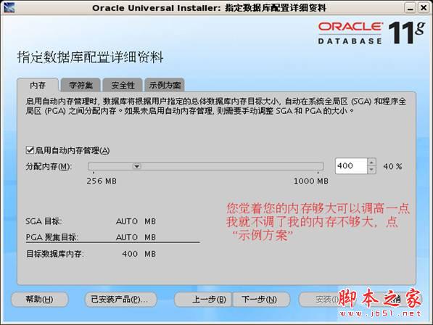Minimize the Oracle Universal Installer window

coord(410,8)
